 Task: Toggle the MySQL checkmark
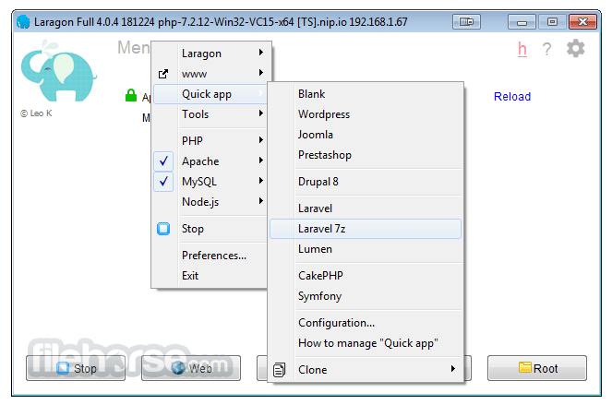point(163,182)
